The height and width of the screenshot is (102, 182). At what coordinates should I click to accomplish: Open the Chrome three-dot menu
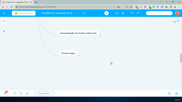(179, 7)
